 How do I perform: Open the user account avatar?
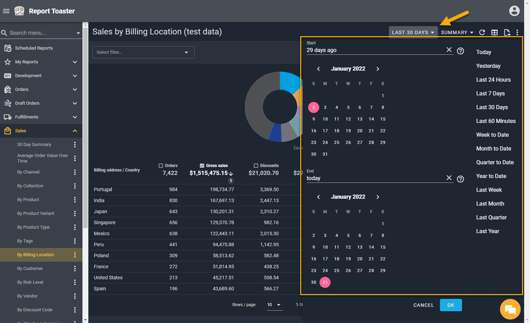[x=514, y=11]
